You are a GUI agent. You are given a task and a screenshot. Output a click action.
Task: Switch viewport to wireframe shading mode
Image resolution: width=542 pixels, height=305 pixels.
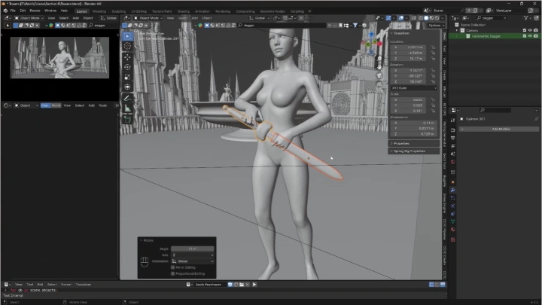[421, 18]
